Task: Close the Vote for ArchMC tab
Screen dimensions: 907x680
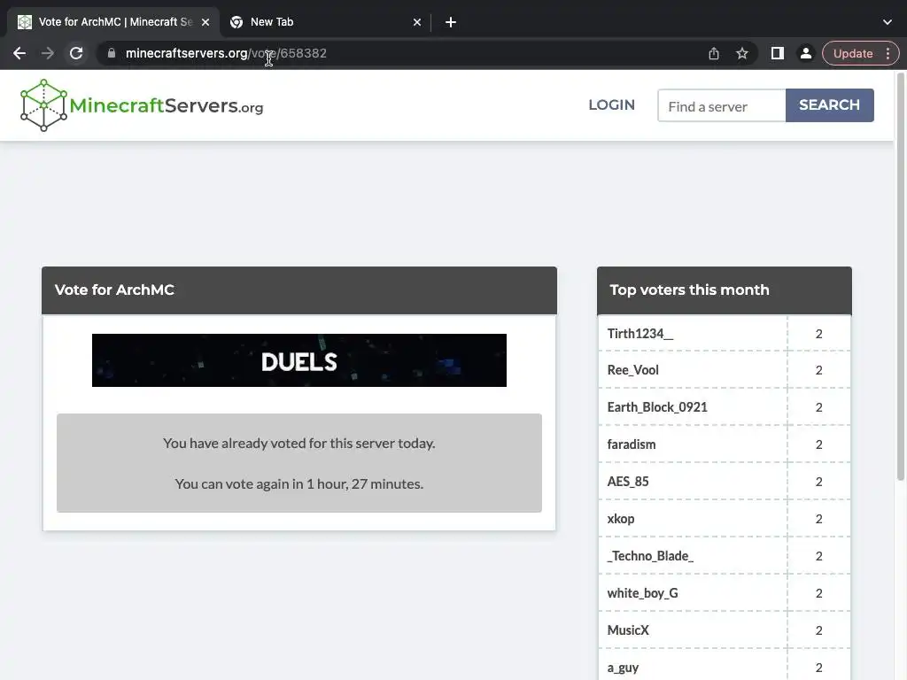Action: (x=205, y=22)
